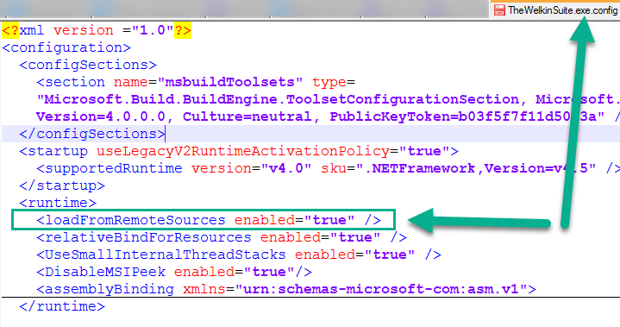Screen dimensions: 620x327
Task: Click the name="msbuildToolsets" attribute
Action: point(209,82)
